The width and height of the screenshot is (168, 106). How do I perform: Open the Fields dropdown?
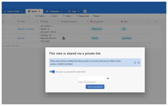[41, 16]
